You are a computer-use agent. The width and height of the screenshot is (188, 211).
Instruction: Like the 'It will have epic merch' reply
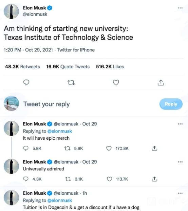point(109,148)
